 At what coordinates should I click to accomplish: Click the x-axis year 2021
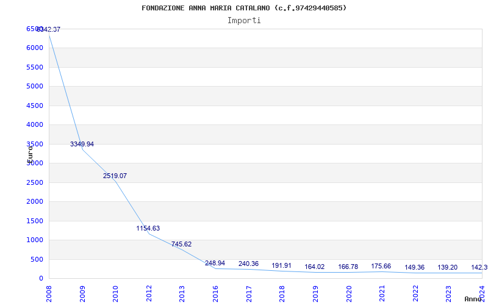tap(382, 294)
